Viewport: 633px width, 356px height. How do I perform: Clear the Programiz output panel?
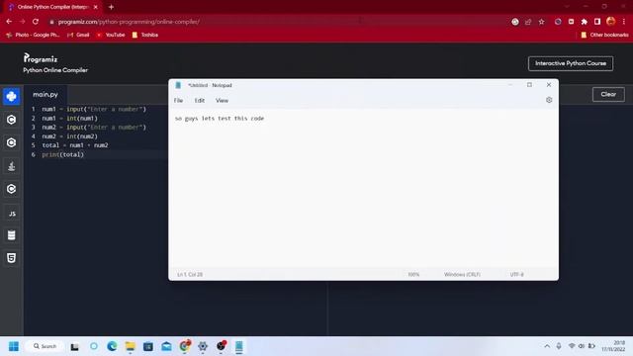coord(608,95)
